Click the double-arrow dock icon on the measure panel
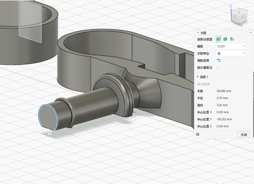This screenshot has height=184, width=254. pos(251,33)
